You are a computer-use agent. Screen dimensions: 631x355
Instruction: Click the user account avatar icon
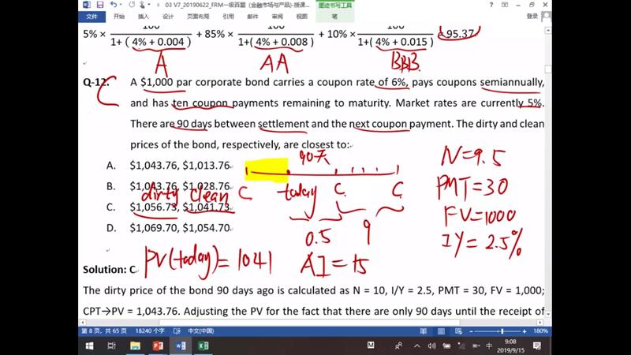click(x=546, y=17)
